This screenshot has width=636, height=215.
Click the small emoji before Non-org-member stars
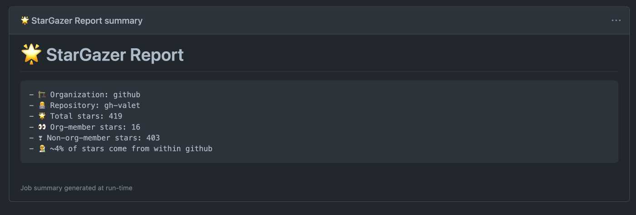(40, 138)
